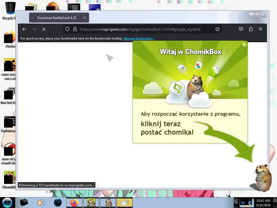Image resolution: width=277 pixels, height=208 pixels.
Task: Open the Save to Pocket button
Action: [241, 29]
